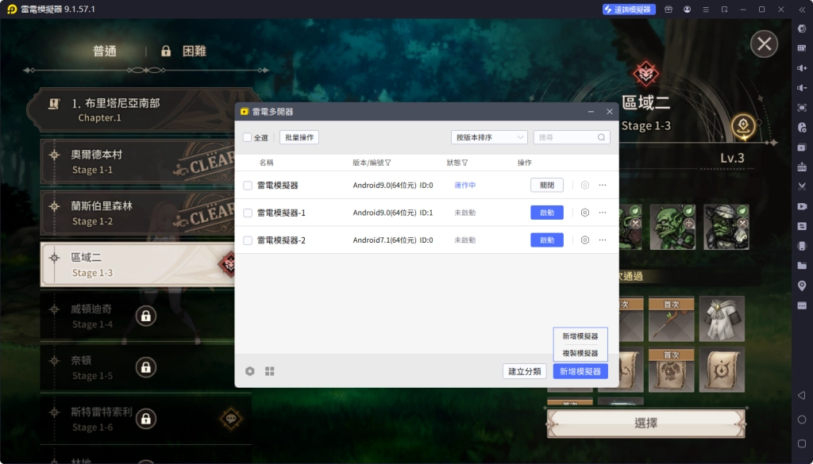The image size is (813, 464).
Task: Select locked stage 威頓迪奇 Stage 1-4
Action: point(137,316)
